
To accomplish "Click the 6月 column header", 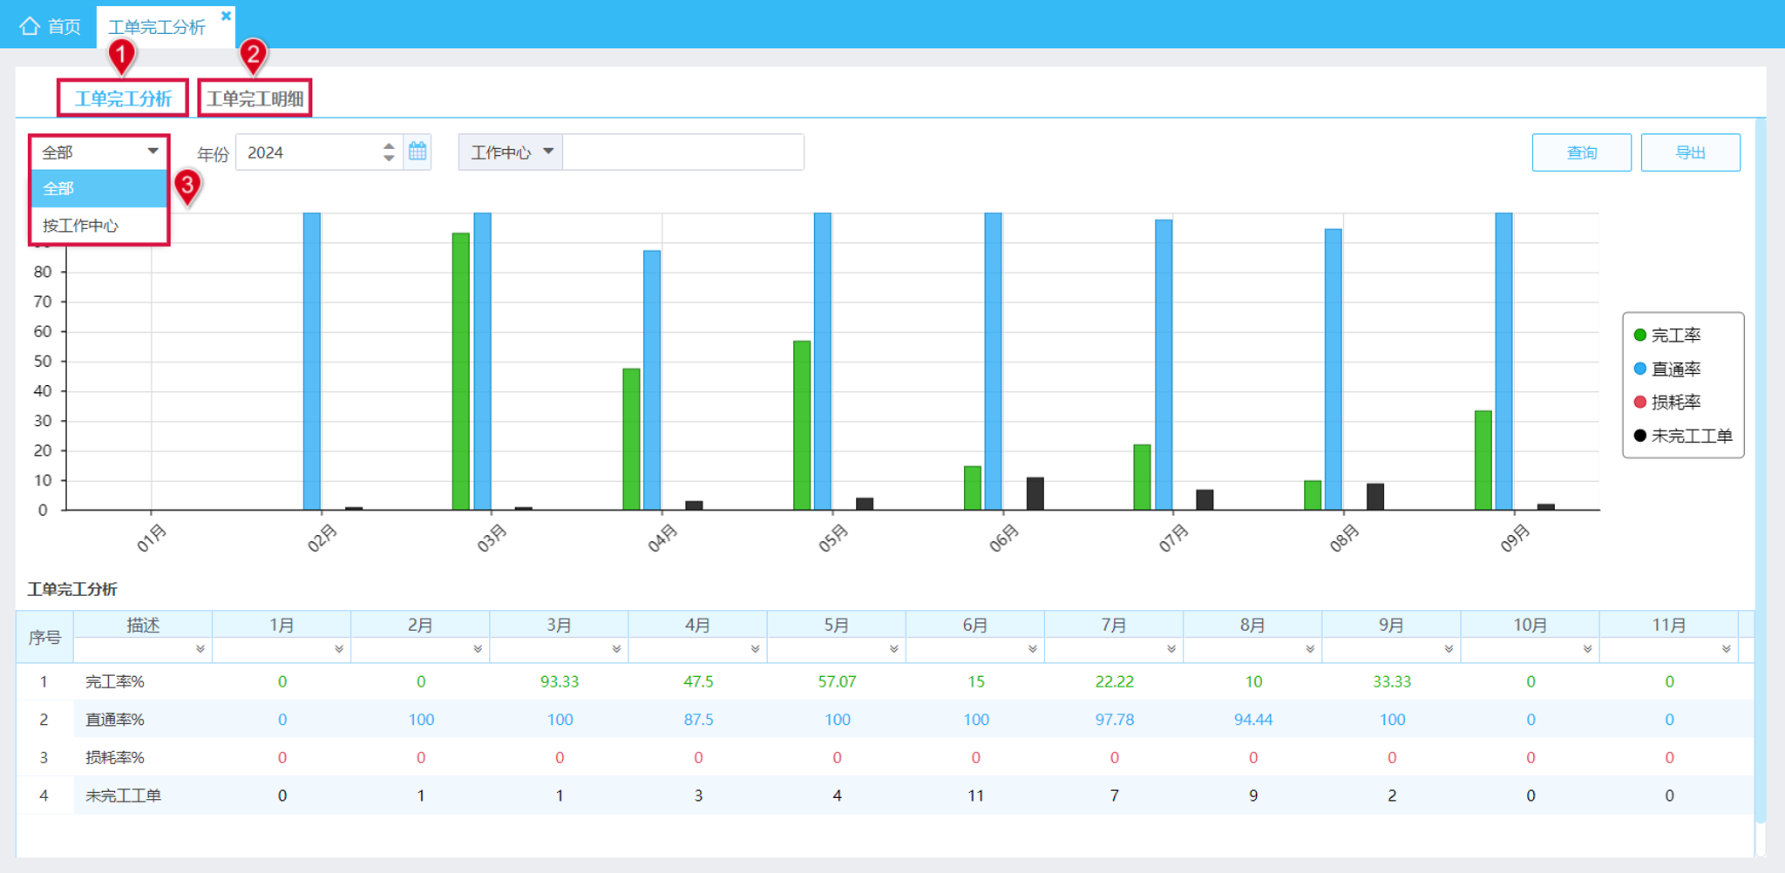I will pyautogui.click(x=975, y=625).
